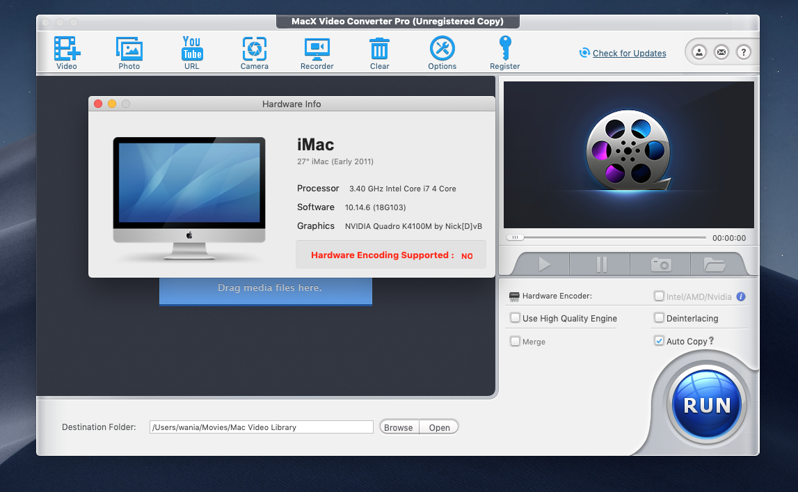Click the NVIDIA Quadro K4100M graphics text

point(414,226)
